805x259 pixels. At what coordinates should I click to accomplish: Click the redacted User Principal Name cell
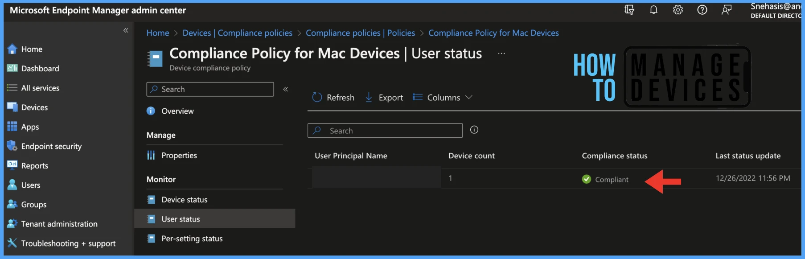tap(377, 177)
